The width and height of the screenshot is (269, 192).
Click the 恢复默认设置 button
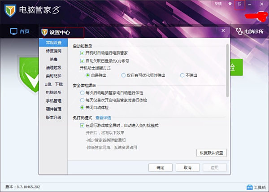point(211,153)
